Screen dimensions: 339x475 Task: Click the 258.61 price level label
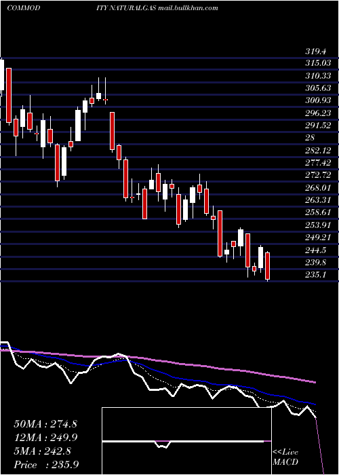(318, 212)
